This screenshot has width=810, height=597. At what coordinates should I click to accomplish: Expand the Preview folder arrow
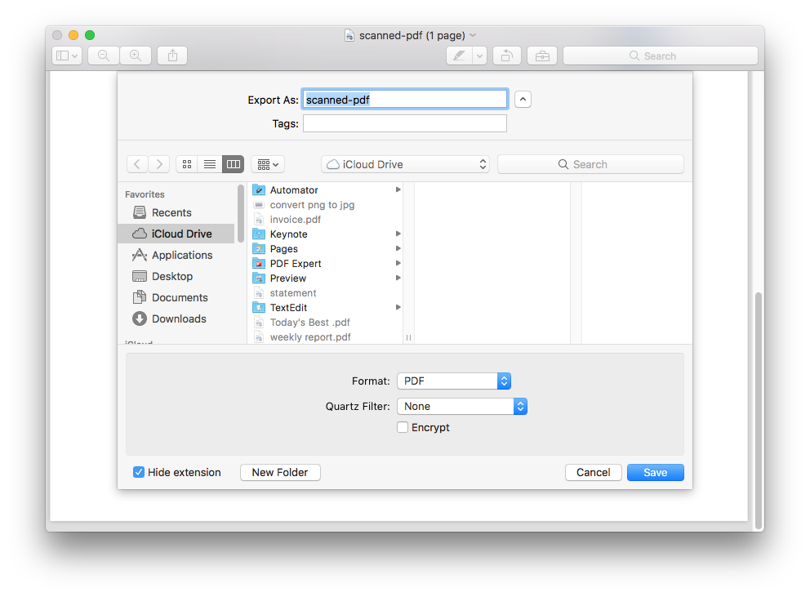[x=398, y=278]
